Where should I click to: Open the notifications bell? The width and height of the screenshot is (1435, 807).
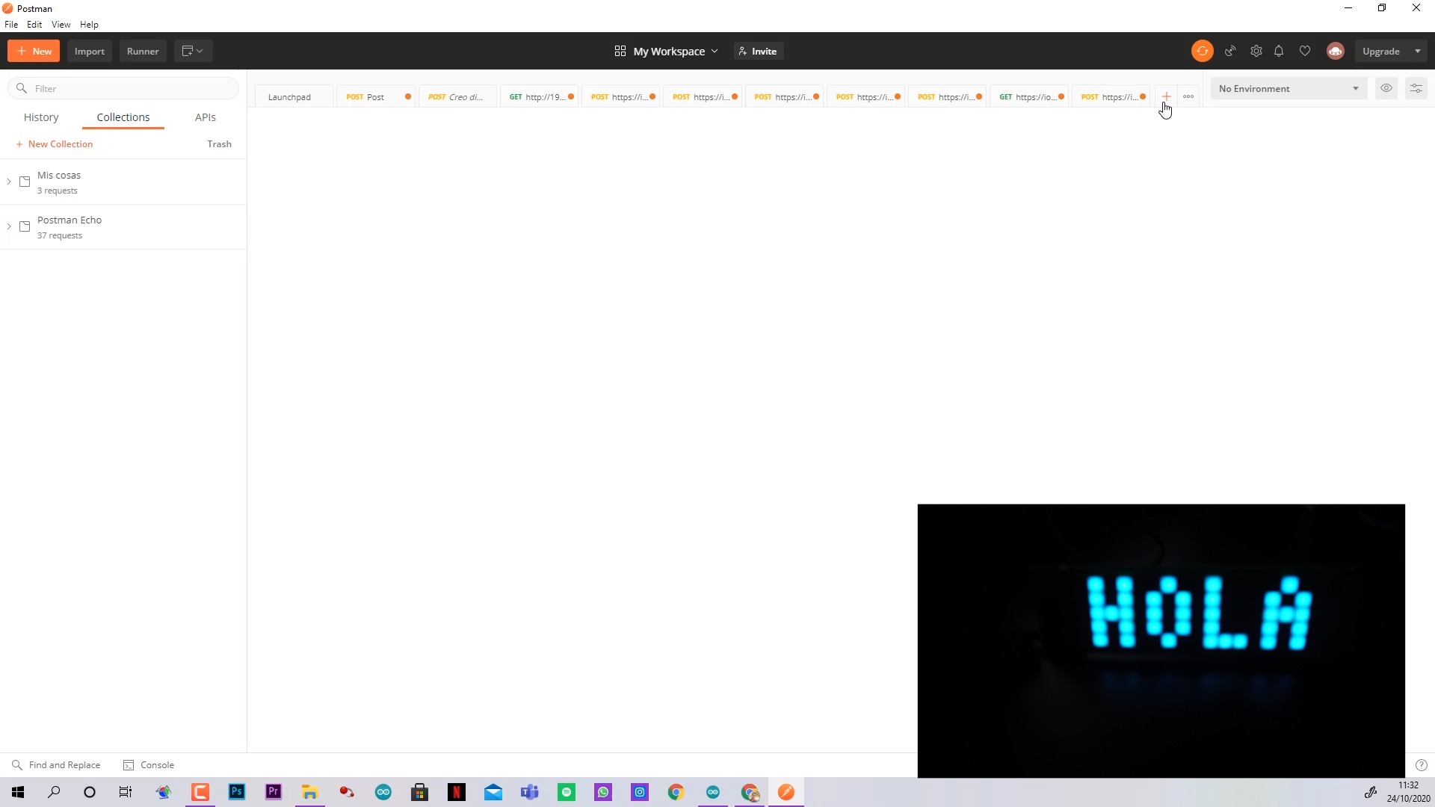pyautogui.click(x=1279, y=51)
